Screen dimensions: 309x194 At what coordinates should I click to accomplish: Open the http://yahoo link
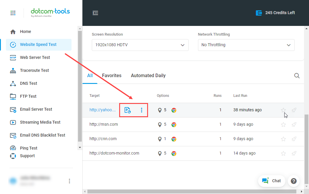click(103, 110)
